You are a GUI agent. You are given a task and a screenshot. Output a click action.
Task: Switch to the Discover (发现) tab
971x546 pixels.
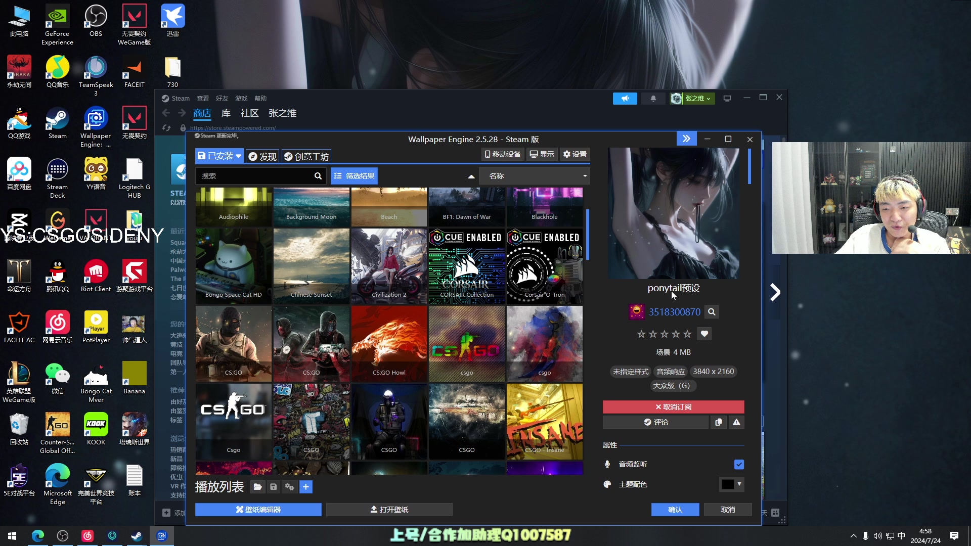pyautogui.click(x=262, y=156)
